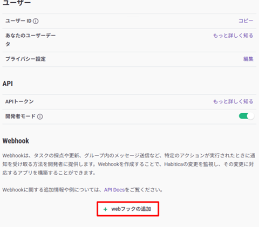Click the APIトークン label
Image resolution: width=259 pixels, height=227 pixels.
(19, 101)
